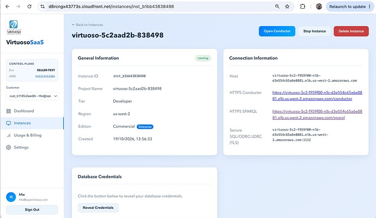
Task: Click the Enterprise edition badge
Action: [145, 127]
